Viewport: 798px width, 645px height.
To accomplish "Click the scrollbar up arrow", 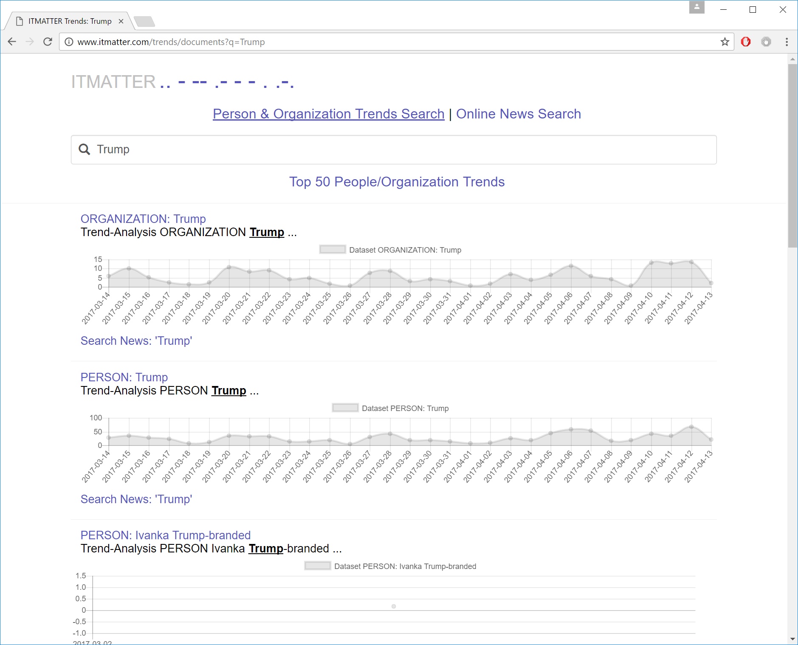I will (792, 59).
